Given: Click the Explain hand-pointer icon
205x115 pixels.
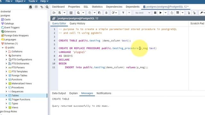Looking at the screenshot, I should (x=172, y=13).
